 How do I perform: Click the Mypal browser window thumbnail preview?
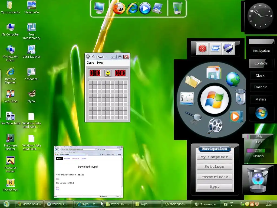click(x=88, y=172)
